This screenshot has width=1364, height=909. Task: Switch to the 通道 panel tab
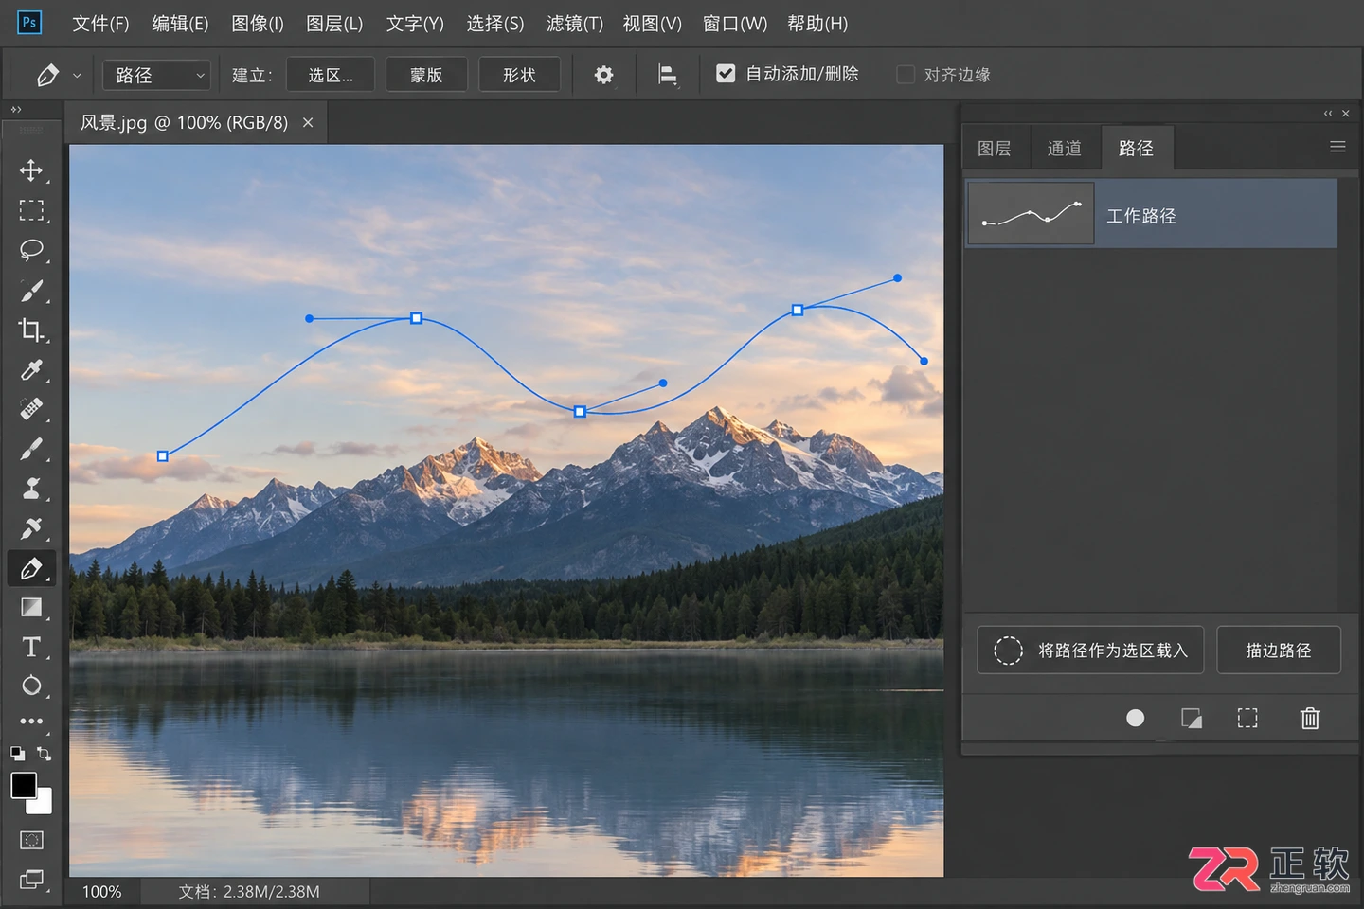[1065, 148]
